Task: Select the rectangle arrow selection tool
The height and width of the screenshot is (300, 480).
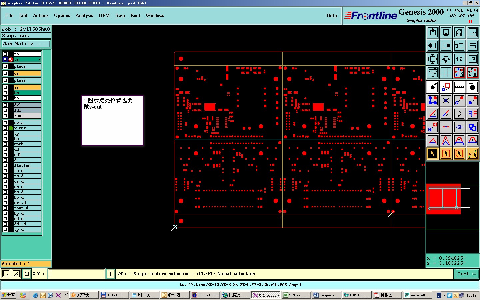Action: click(x=446, y=154)
